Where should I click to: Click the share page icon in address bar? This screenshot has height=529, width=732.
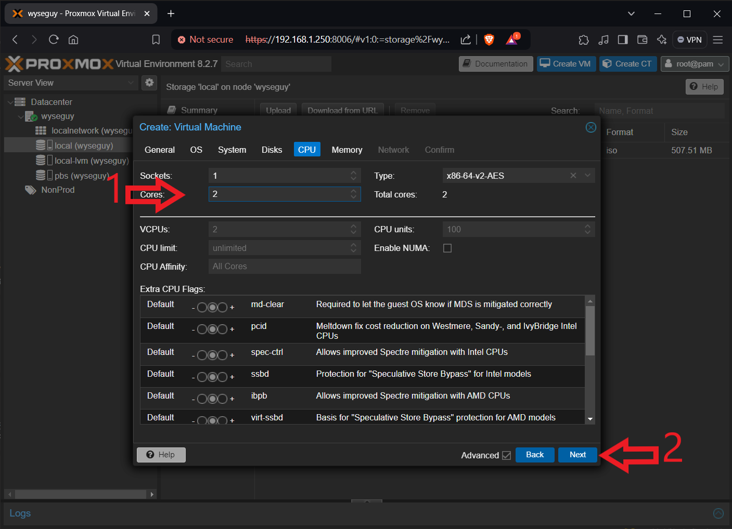click(x=466, y=39)
